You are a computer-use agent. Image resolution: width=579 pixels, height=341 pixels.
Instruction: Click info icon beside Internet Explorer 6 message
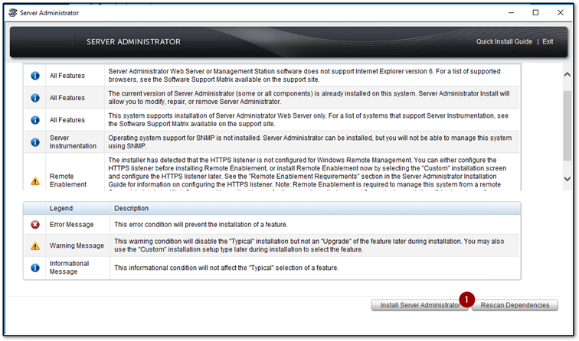pos(35,76)
